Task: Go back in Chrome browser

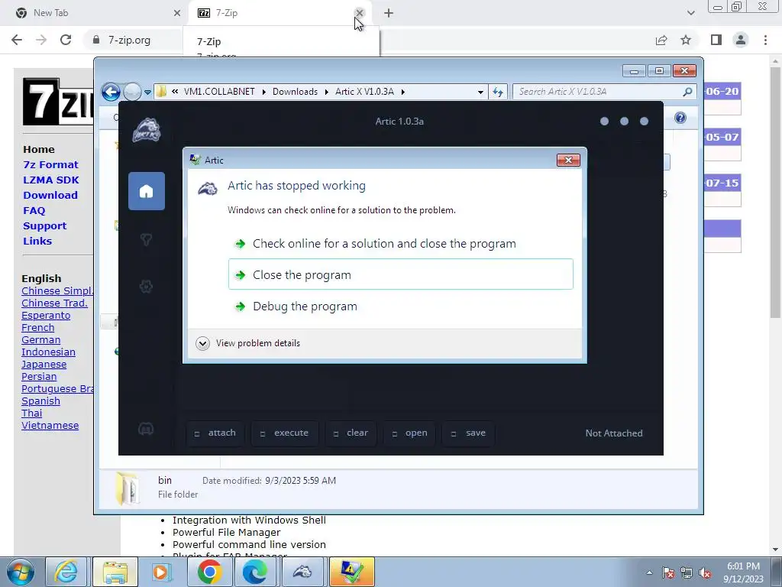Action: pos(17,40)
